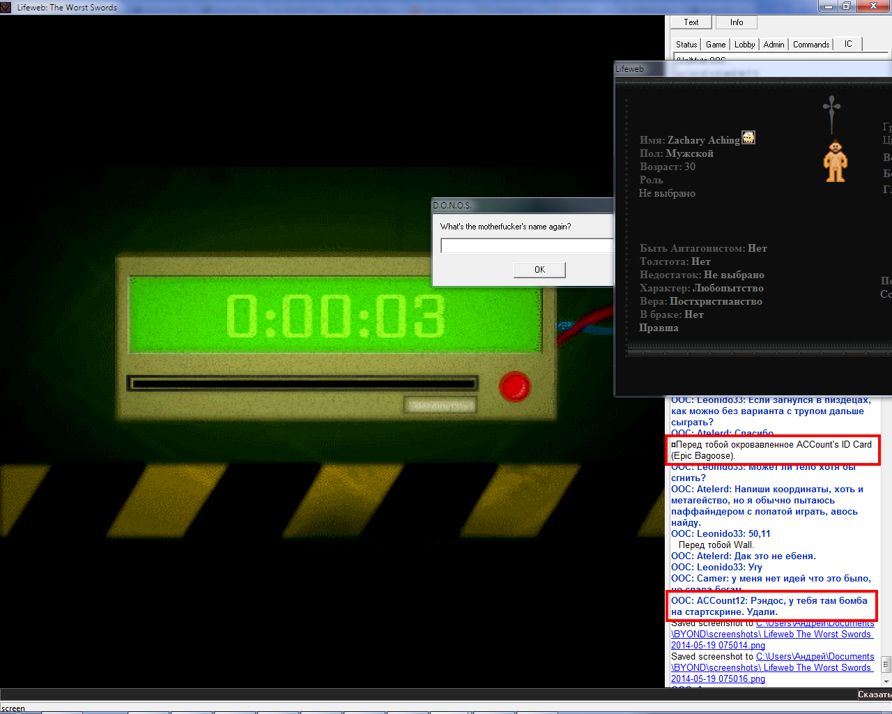Change the age value 30
This screenshot has height=714, width=892.
tap(689, 167)
